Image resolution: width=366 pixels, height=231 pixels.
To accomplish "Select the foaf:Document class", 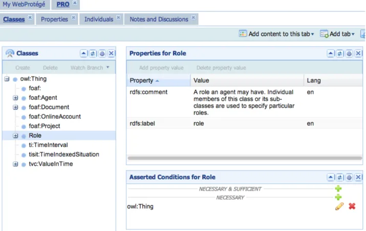I will coord(49,107).
